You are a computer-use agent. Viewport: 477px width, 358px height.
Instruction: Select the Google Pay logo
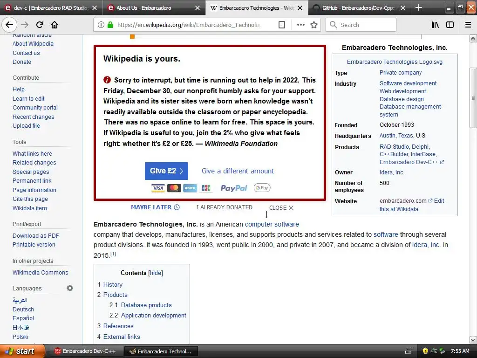[262, 188]
